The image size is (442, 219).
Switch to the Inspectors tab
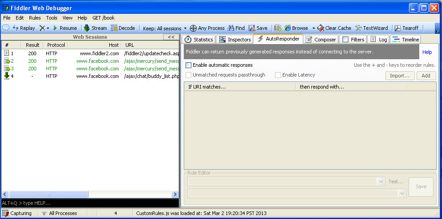pyautogui.click(x=235, y=40)
